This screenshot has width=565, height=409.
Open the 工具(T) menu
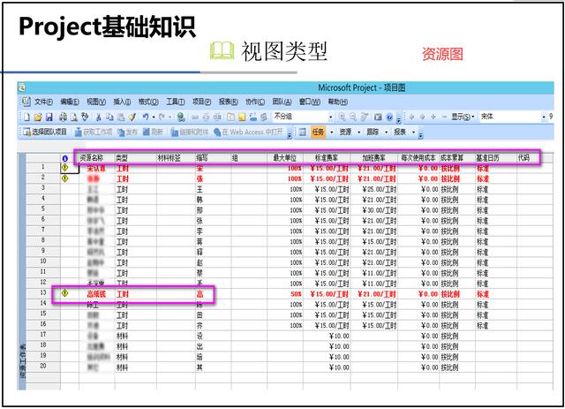pyautogui.click(x=176, y=102)
